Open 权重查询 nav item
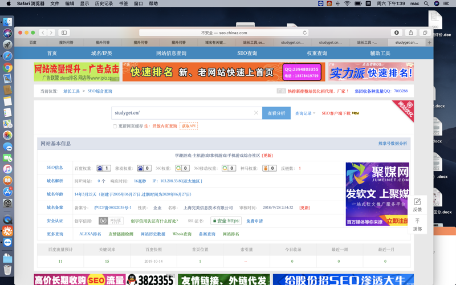 click(317, 53)
